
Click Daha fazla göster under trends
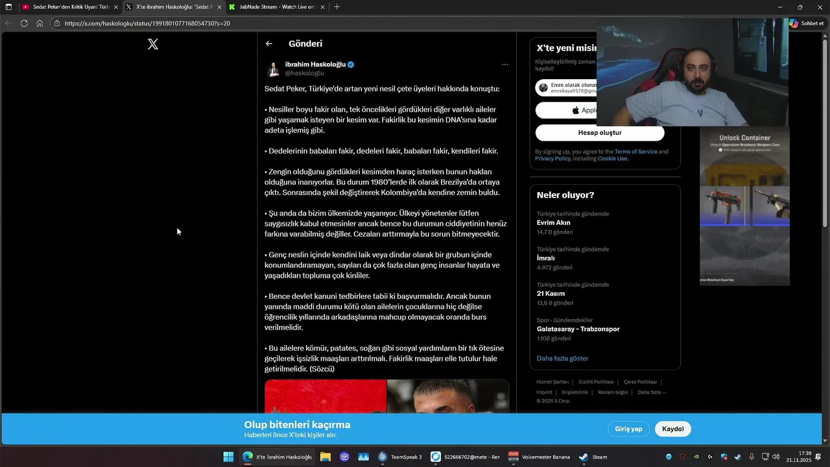point(562,358)
